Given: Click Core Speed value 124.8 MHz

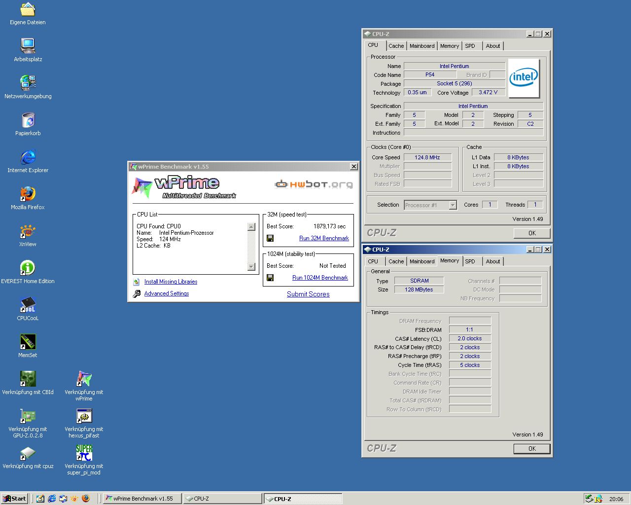Looking at the screenshot, I should (427, 157).
